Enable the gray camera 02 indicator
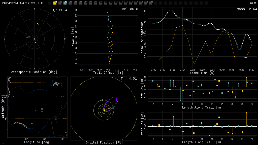The width and height of the screenshot is (258, 145). click(60, 3)
